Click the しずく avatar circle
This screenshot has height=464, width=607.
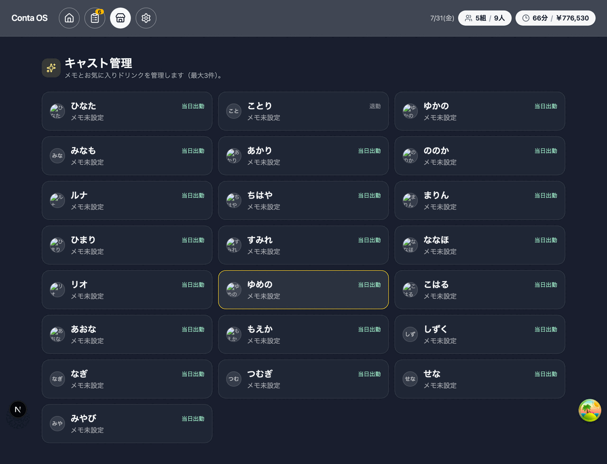point(410,334)
